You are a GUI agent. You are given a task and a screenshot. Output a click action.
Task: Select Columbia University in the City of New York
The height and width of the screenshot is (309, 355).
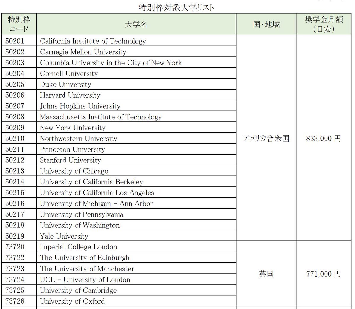coord(136,63)
